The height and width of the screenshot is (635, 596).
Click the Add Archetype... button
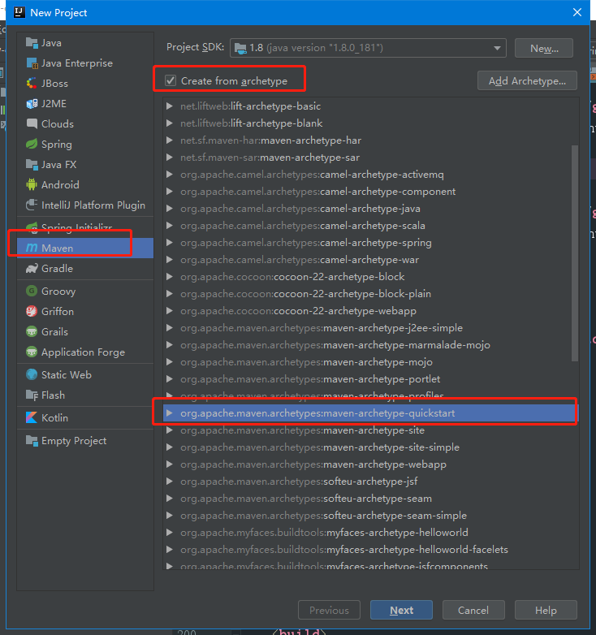pos(527,80)
